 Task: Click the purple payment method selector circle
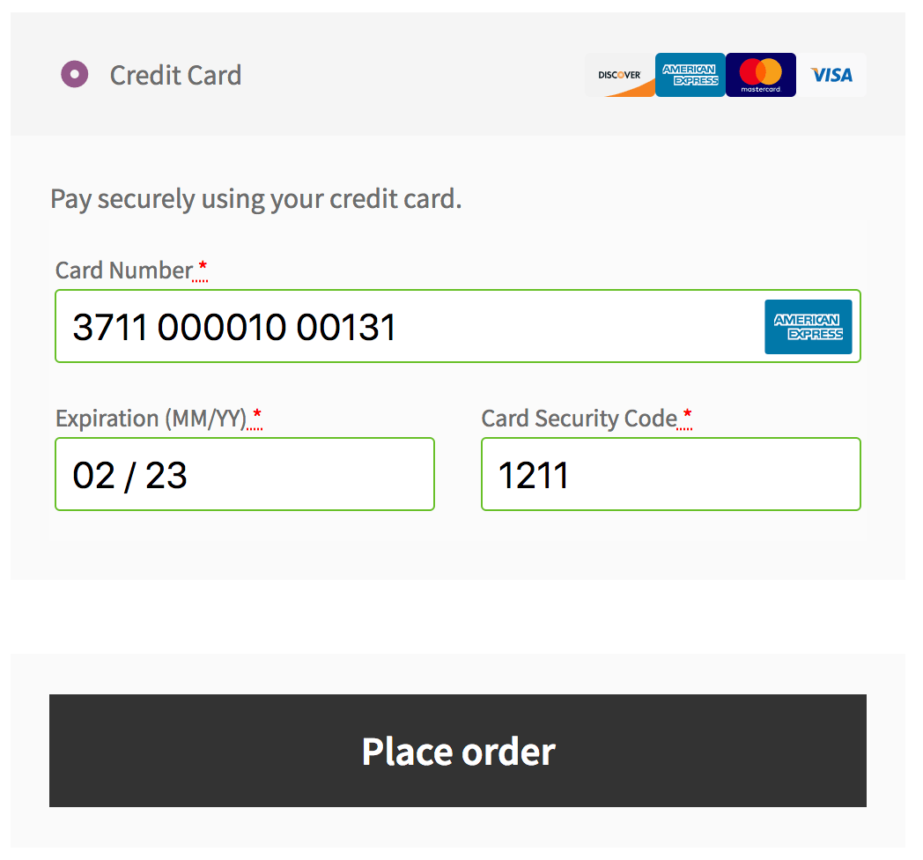click(x=74, y=74)
